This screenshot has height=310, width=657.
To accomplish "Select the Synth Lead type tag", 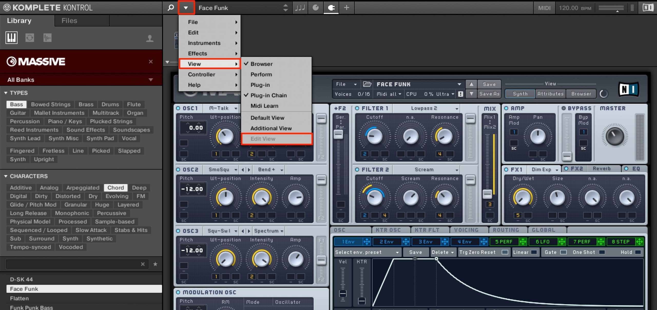I will pos(25,138).
